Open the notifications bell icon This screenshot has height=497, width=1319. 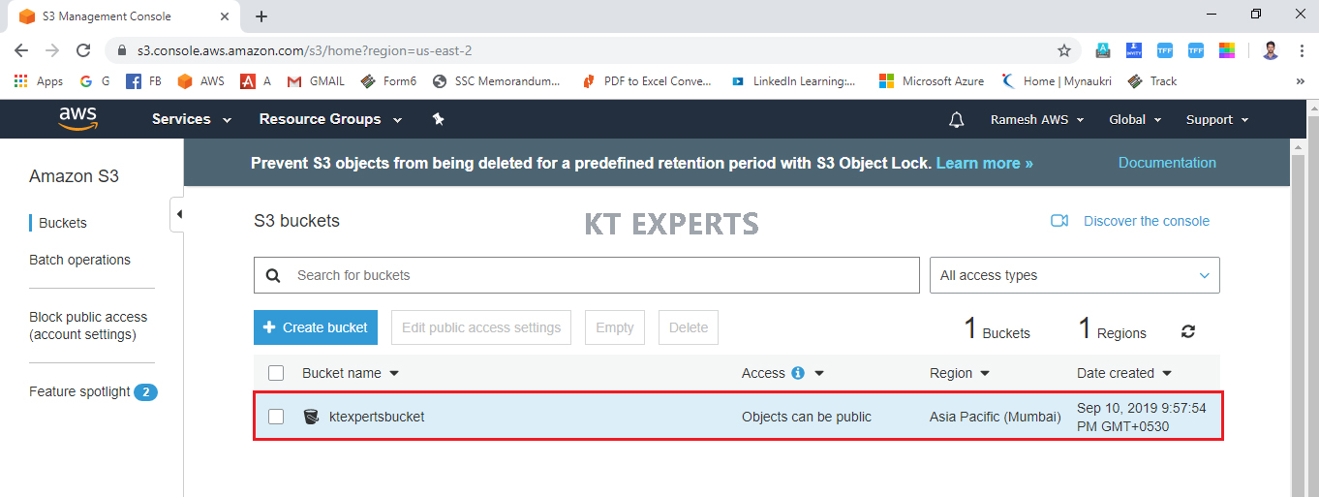click(x=957, y=119)
